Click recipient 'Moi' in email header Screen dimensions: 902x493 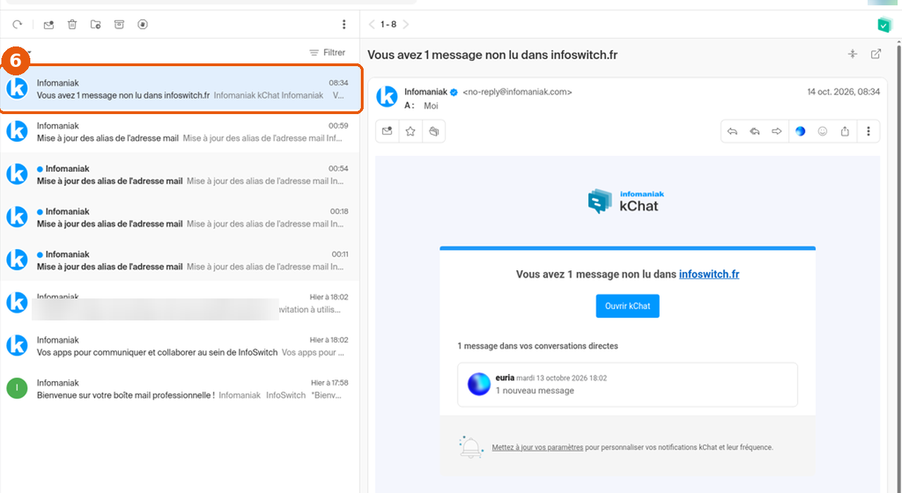pyautogui.click(x=431, y=106)
